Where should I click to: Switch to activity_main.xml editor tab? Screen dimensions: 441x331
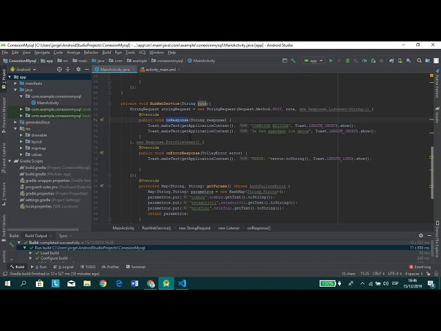pyautogui.click(x=161, y=70)
